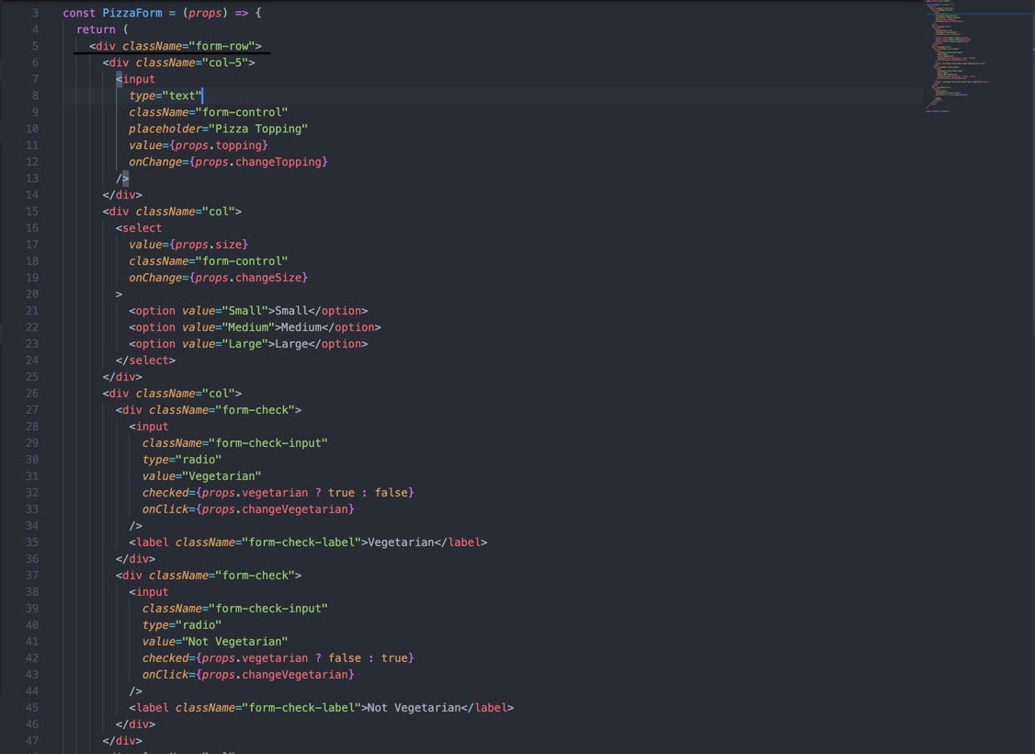Place cursor on the PizzaForm constant name

(131, 12)
